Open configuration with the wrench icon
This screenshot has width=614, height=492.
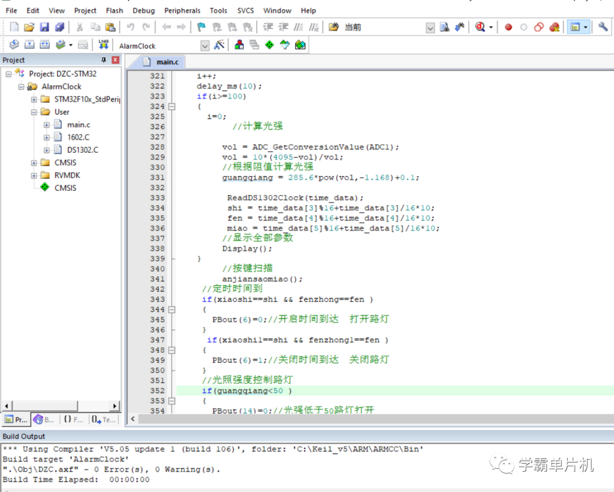click(603, 27)
